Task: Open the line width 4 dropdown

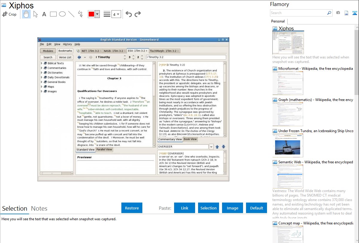Action: (116, 14)
